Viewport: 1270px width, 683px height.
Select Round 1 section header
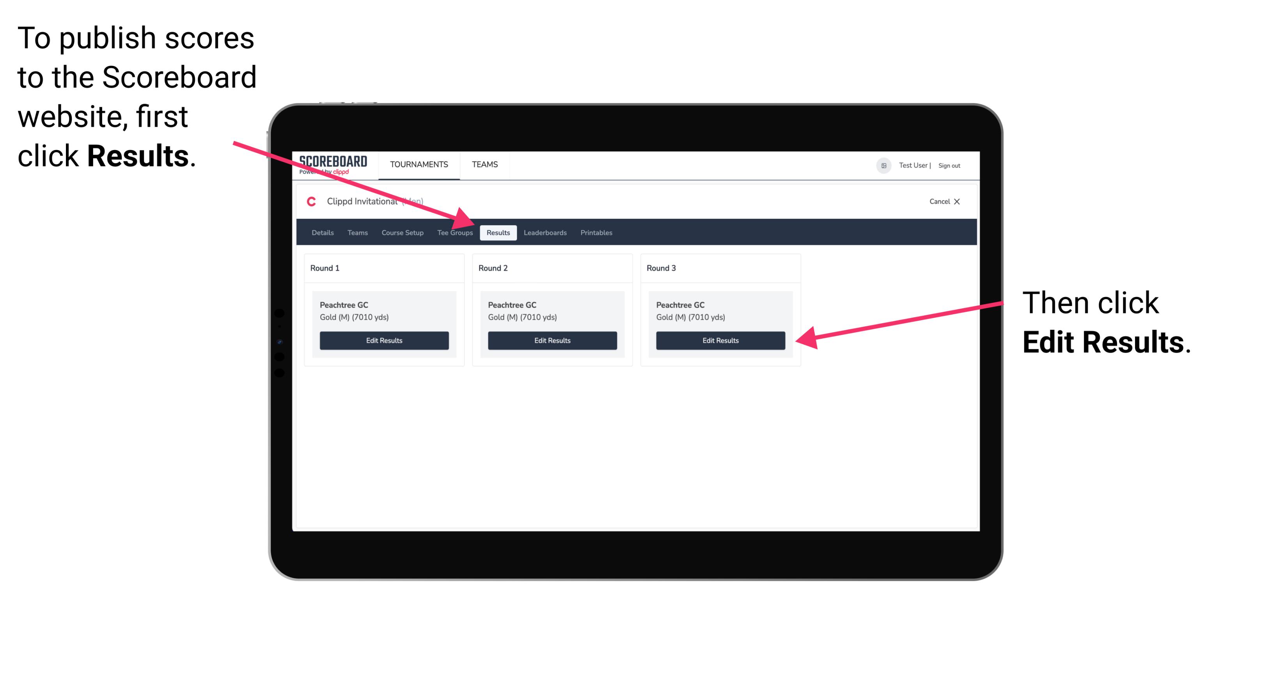click(x=332, y=267)
